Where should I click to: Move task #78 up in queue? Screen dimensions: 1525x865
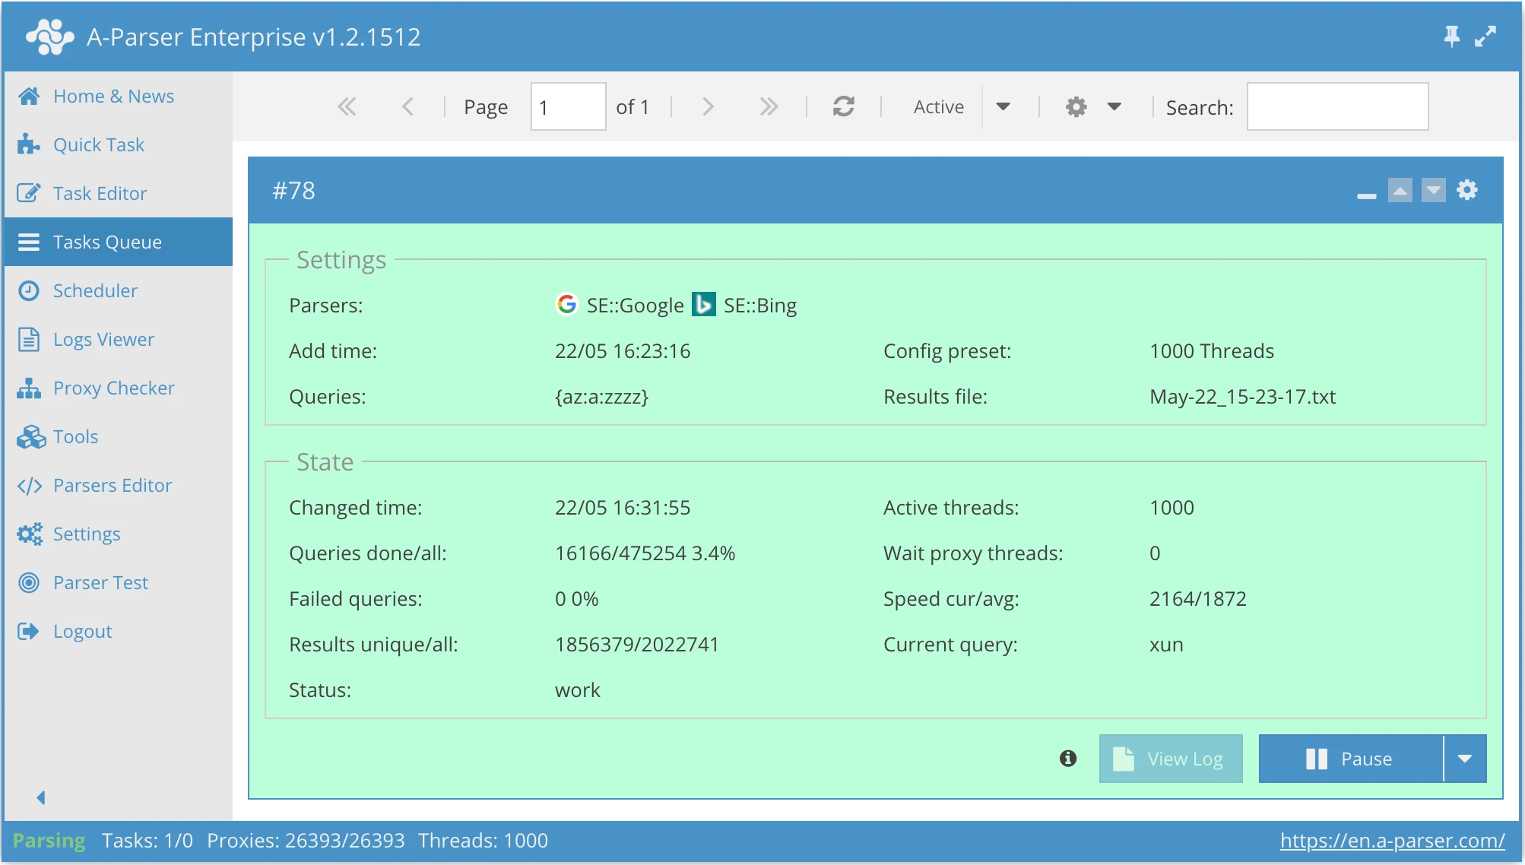[x=1400, y=190]
